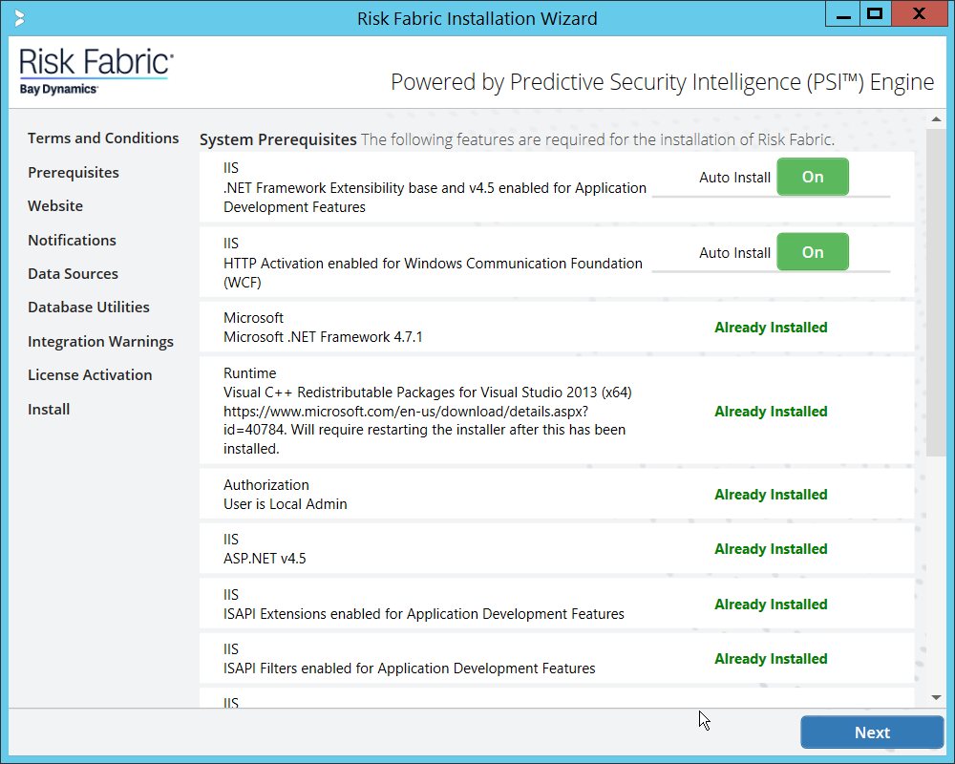Open the Terms and Conditions step
This screenshot has height=764, width=955.
(103, 138)
